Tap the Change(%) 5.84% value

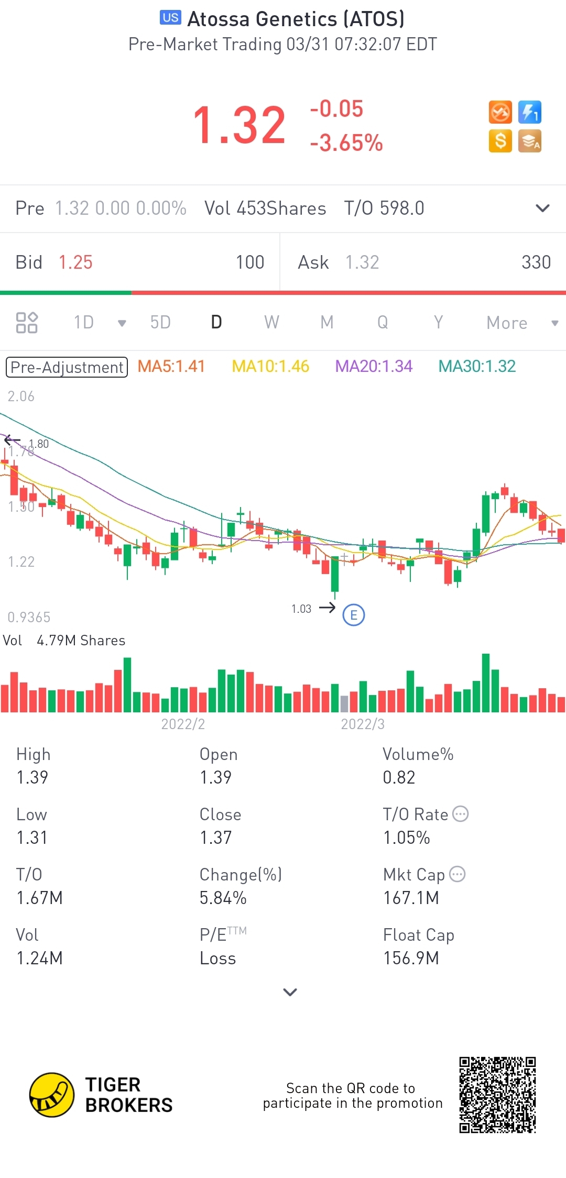(x=223, y=898)
